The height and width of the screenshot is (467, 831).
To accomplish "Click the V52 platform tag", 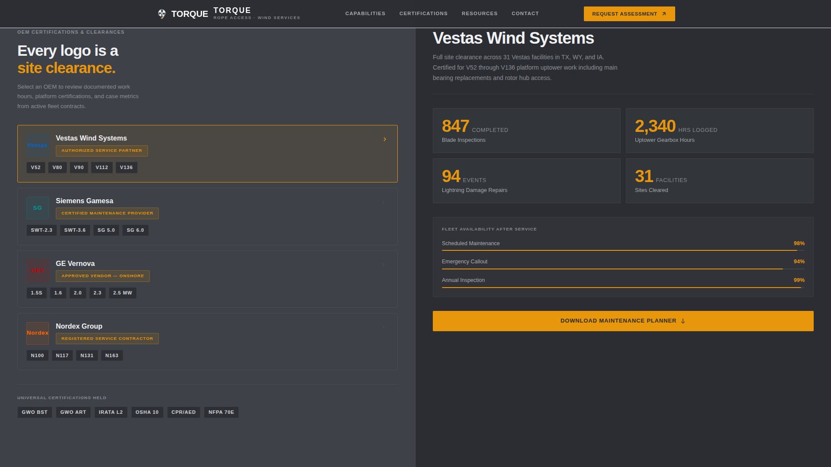I will point(36,168).
